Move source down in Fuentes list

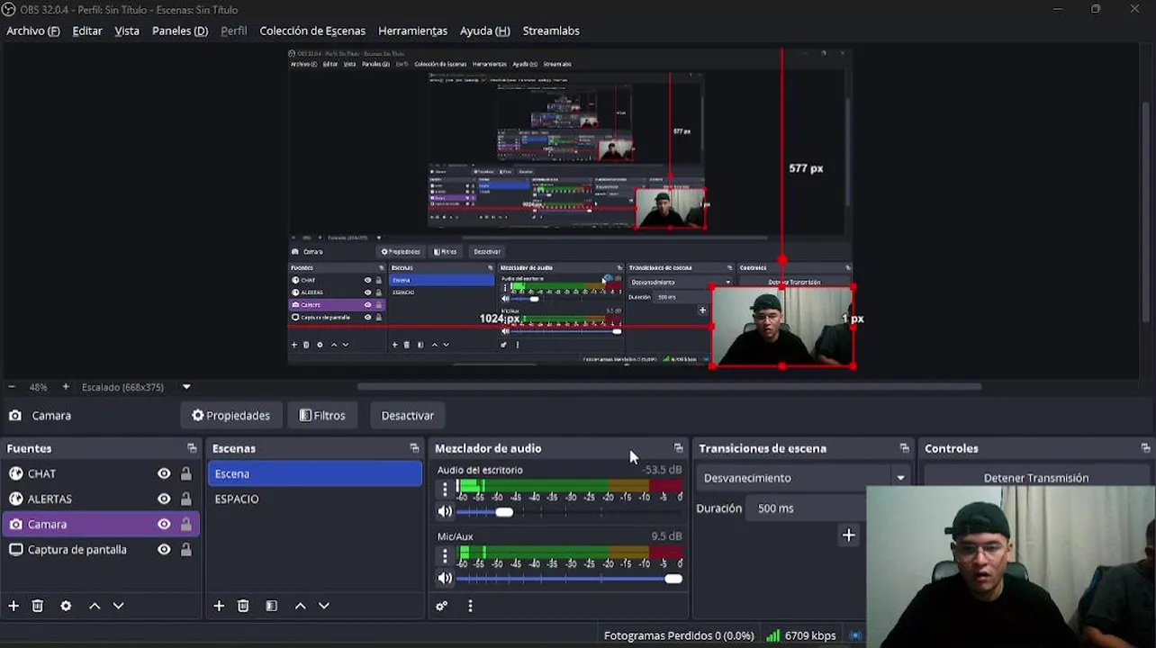click(118, 606)
